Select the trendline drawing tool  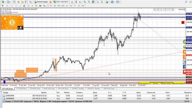pos(20,6)
